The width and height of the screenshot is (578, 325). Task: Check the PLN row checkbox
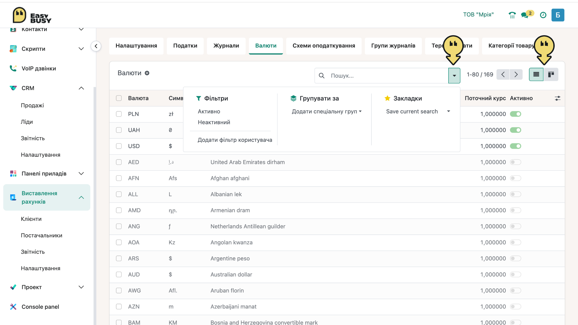(119, 114)
